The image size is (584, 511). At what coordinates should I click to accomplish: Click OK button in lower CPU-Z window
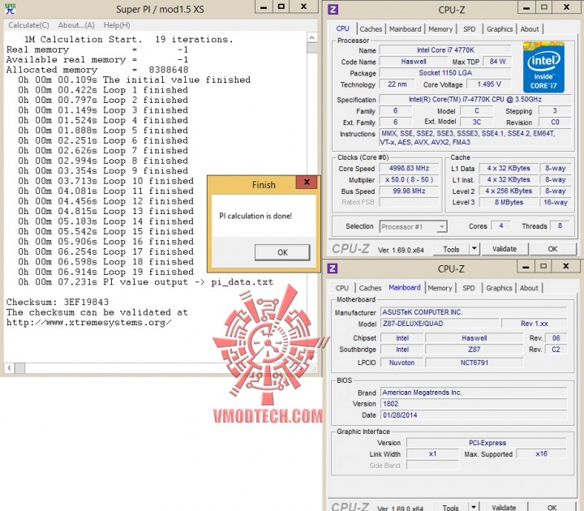coord(552,507)
